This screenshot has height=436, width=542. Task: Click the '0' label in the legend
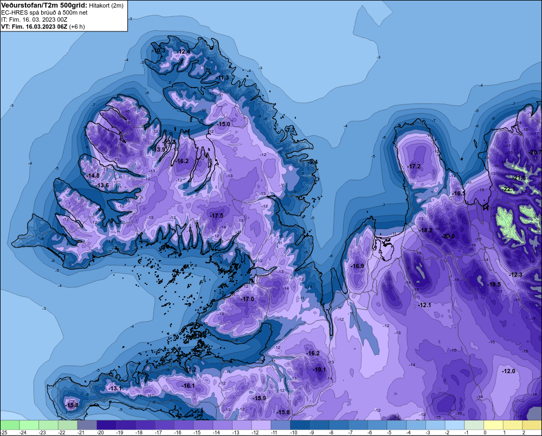[485, 433]
